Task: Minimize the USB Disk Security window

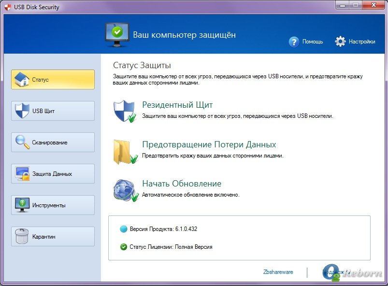Action: (343, 5)
